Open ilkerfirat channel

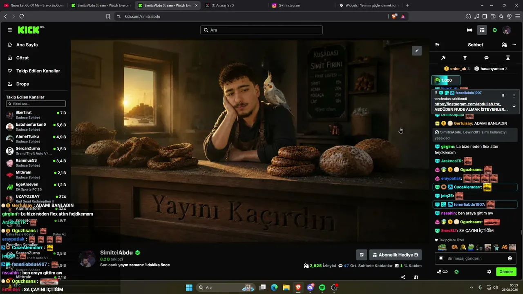[36, 115]
